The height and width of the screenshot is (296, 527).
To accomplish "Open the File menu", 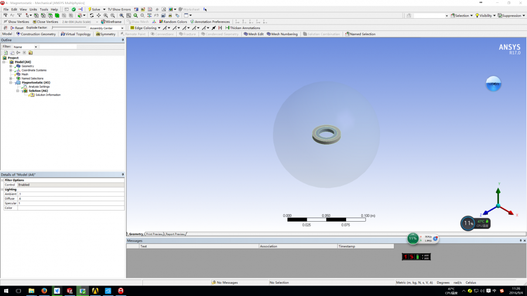I will [6, 9].
